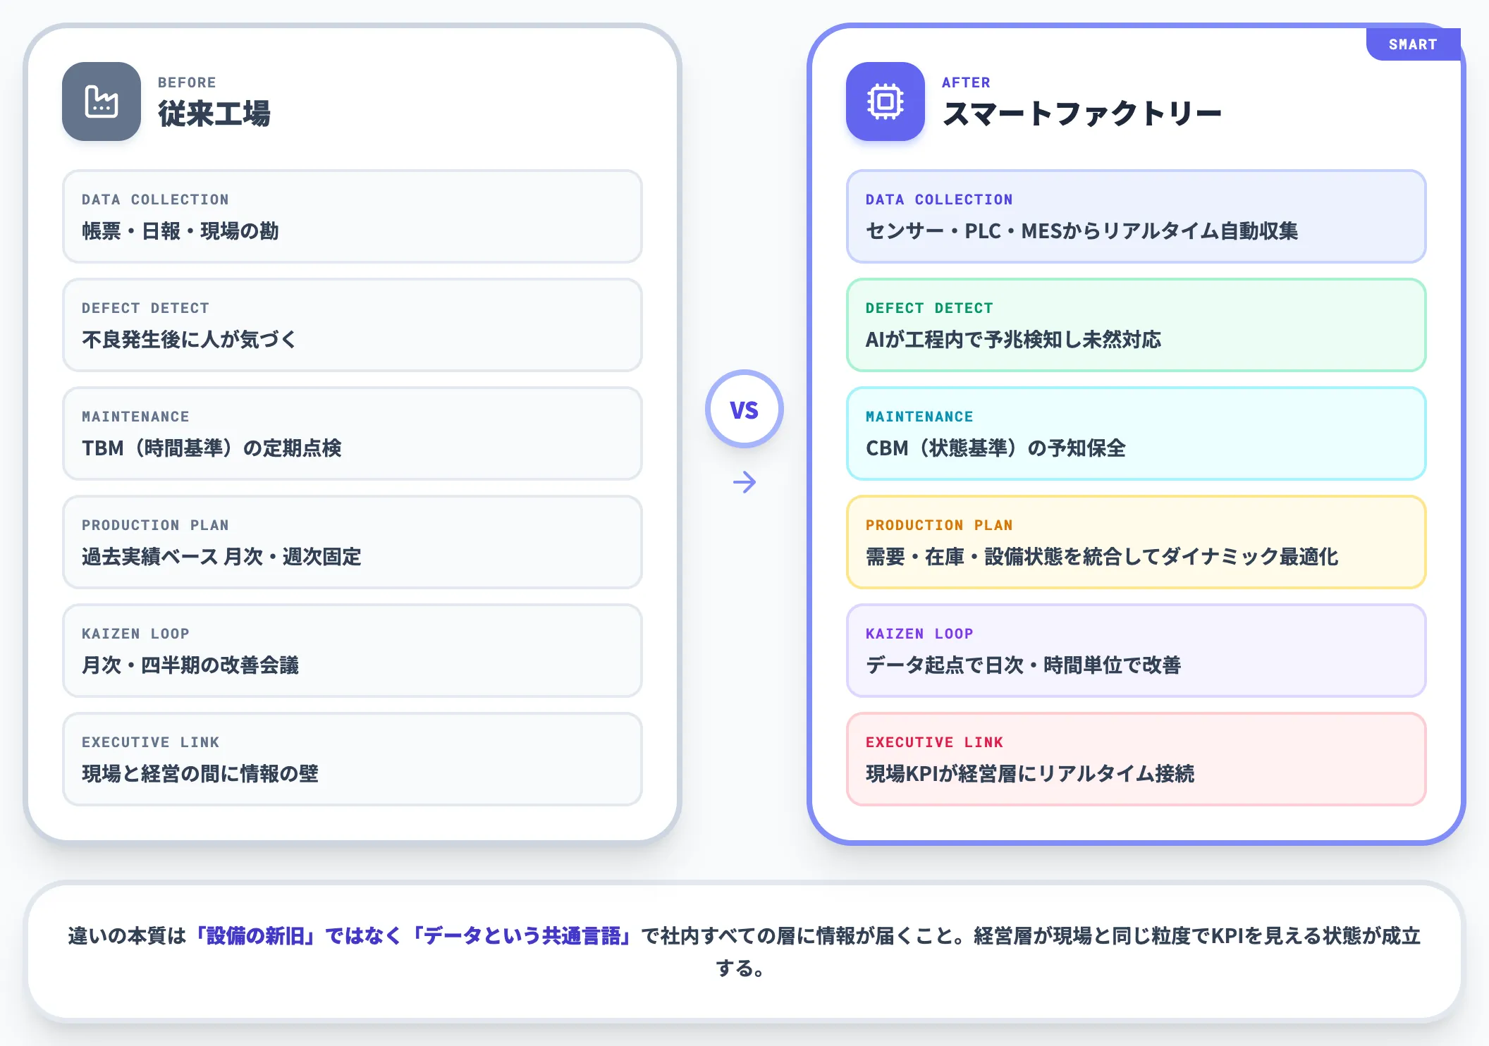Click the センサー・PLC・MES real-time collection text

point(1081,231)
